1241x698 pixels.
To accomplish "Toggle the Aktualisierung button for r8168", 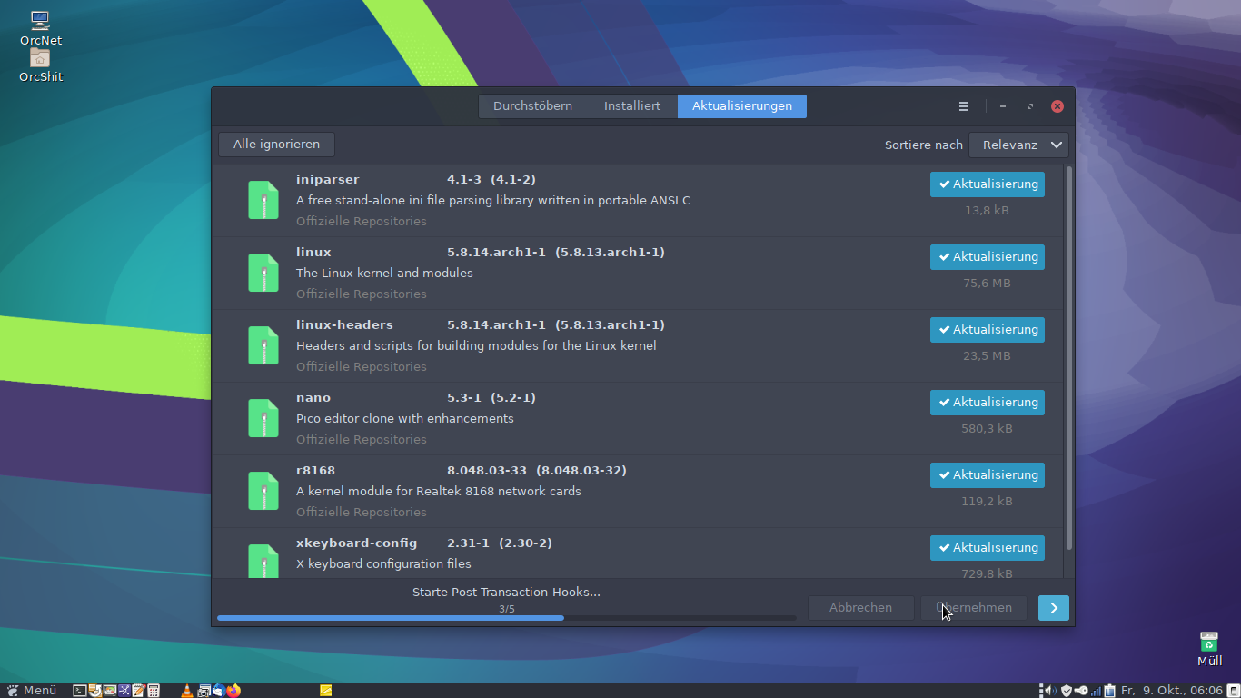I will tap(988, 475).
